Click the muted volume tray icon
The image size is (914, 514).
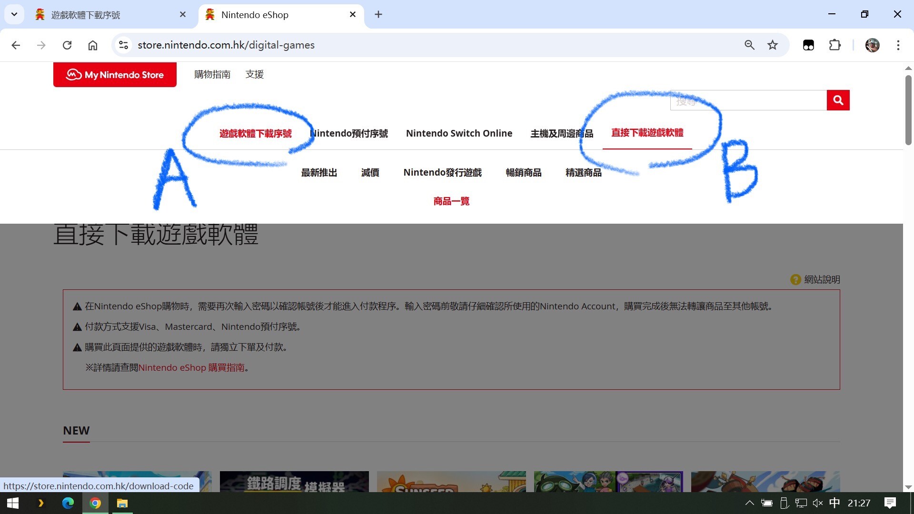coord(818,503)
